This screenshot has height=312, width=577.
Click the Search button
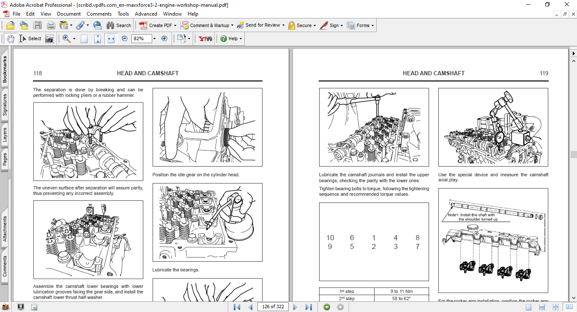coord(119,25)
